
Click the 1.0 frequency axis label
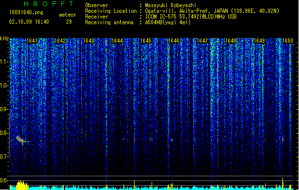4,85
